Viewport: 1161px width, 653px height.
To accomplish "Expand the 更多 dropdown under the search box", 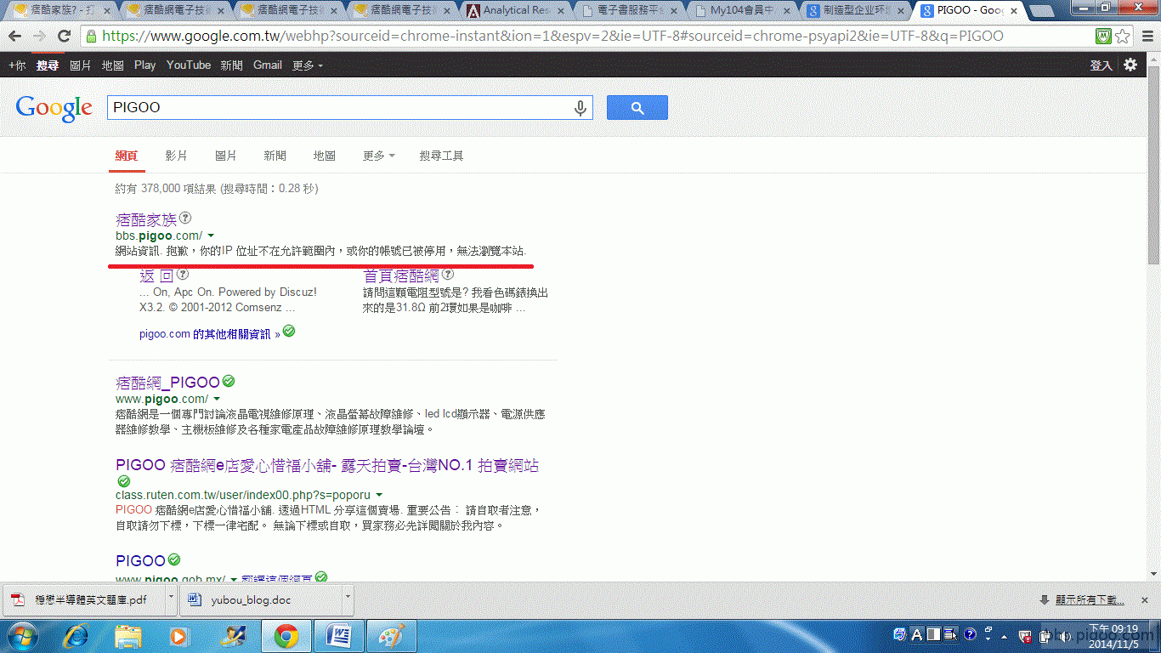I will 378,156.
